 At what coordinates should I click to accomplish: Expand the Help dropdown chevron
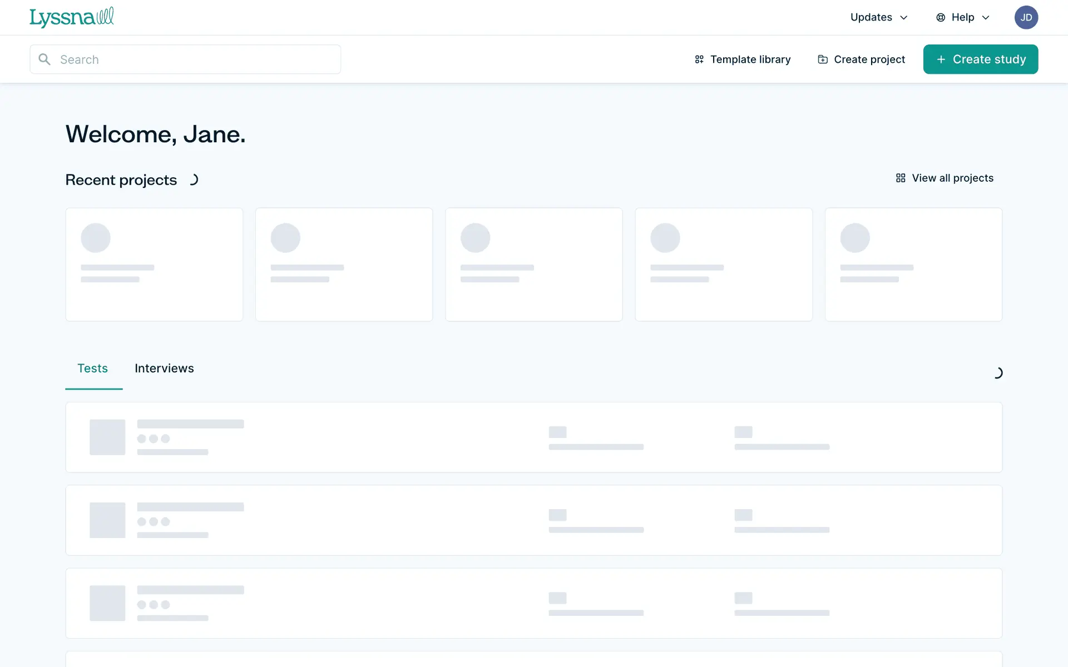[986, 18]
